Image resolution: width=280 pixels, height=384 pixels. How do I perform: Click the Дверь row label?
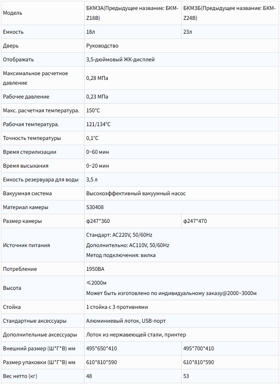click(x=11, y=46)
